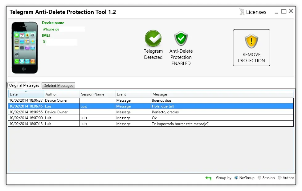Select the row dated 10/02/2014 18:06:37
Image resolution: width=302 pixels, height=191 pixels.
[x=151, y=100]
